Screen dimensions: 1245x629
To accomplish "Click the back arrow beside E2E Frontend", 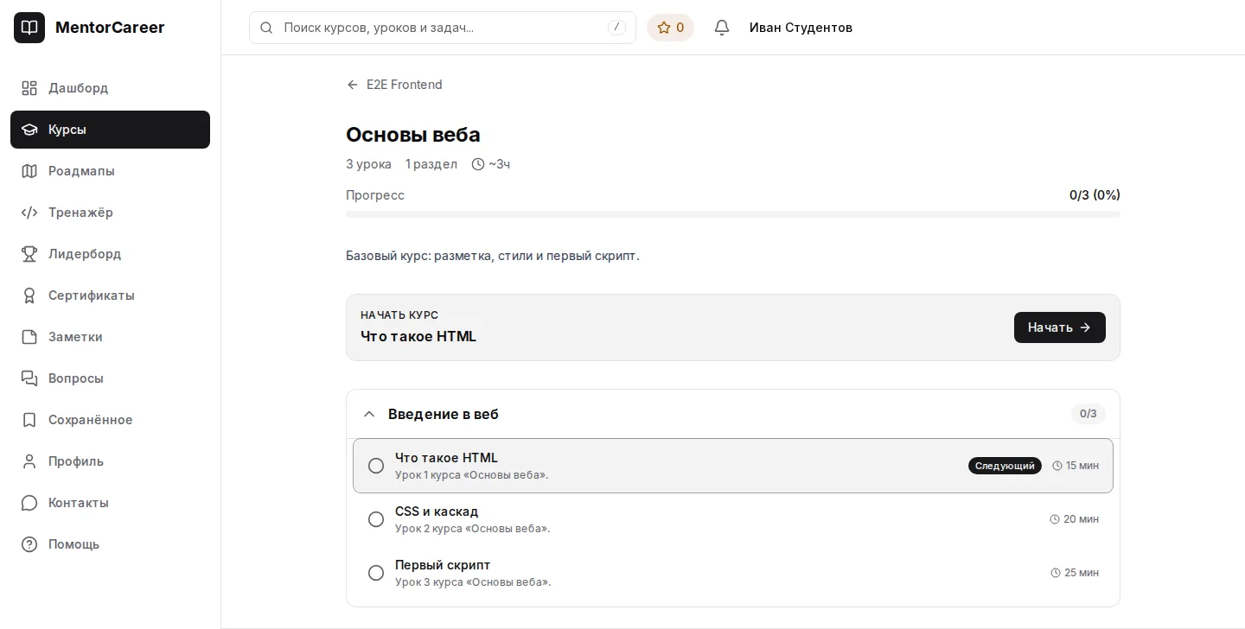I will pyautogui.click(x=353, y=85).
